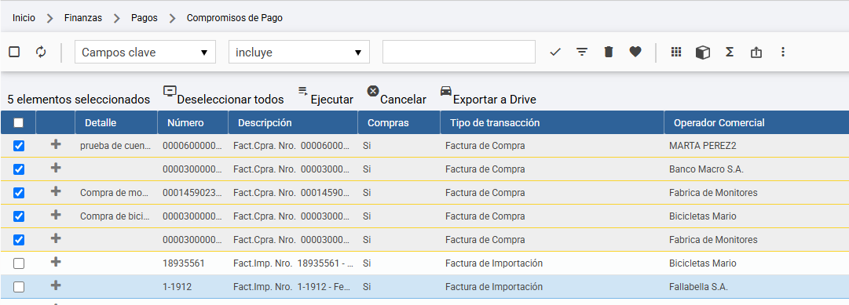Click the heart favorites icon
The image size is (849, 305).
click(635, 52)
